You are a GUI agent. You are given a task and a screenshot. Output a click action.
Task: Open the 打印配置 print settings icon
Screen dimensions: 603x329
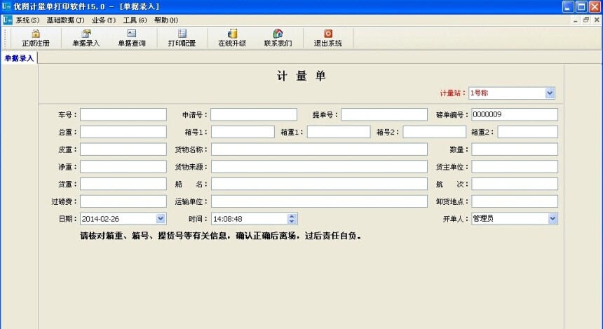182,38
